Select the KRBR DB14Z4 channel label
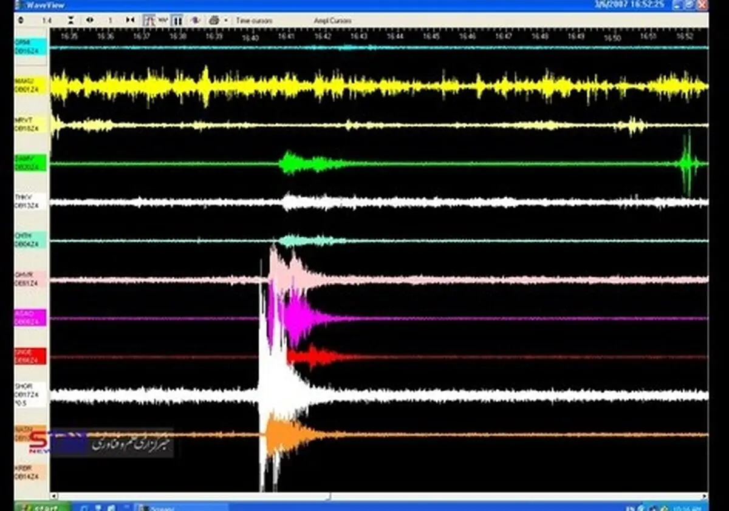Viewport: 729px width, 511px height. (30, 473)
